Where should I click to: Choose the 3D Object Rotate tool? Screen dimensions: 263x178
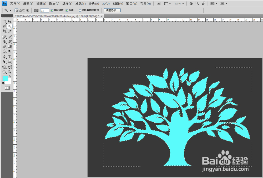coord(4,67)
